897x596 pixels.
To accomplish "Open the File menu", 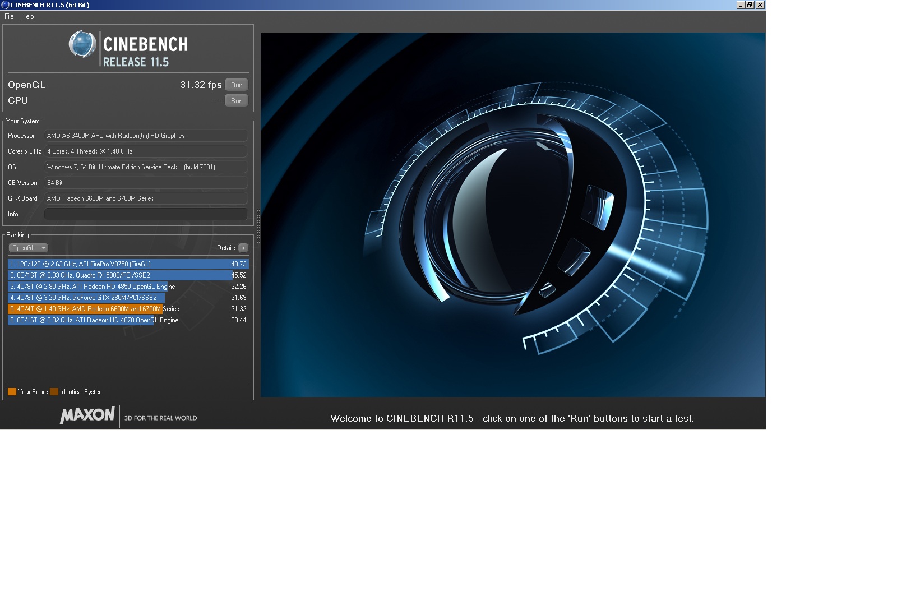I will coord(9,16).
